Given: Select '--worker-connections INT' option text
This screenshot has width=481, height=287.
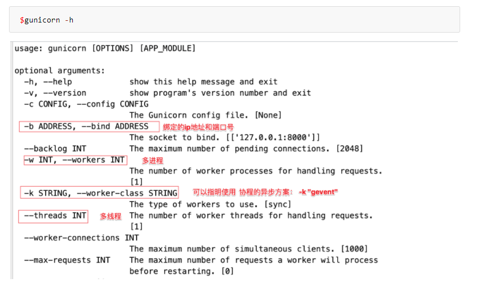Looking at the screenshot, I should point(81,237).
